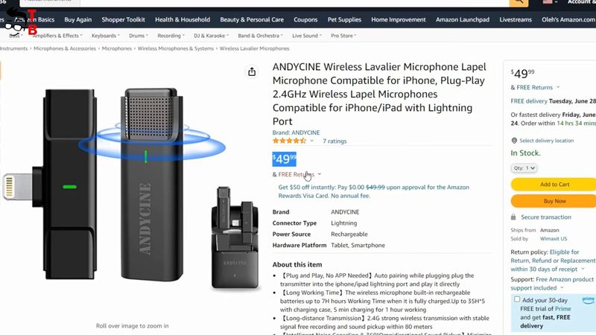Click the Prime logo in trial box
596x335 pixels.
tap(588, 301)
